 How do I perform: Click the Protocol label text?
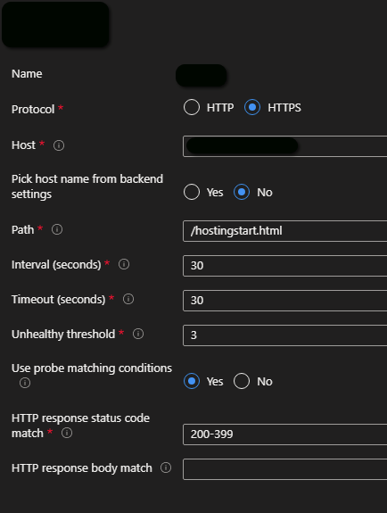point(33,109)
